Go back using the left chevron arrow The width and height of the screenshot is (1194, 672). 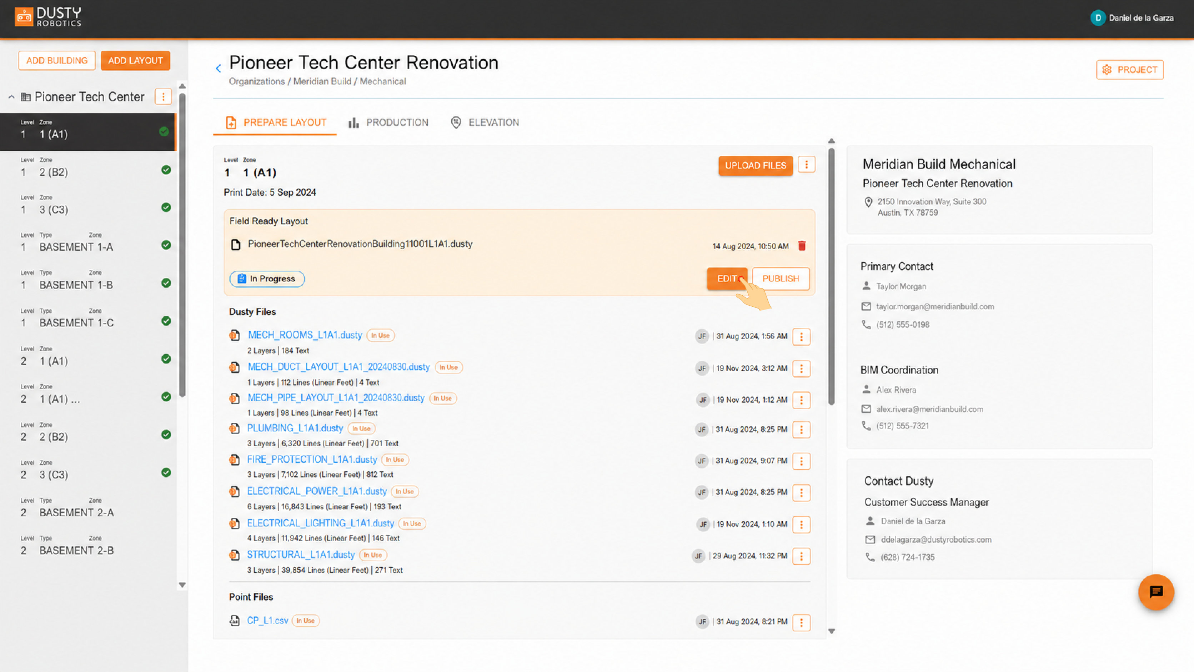[218, 69]
